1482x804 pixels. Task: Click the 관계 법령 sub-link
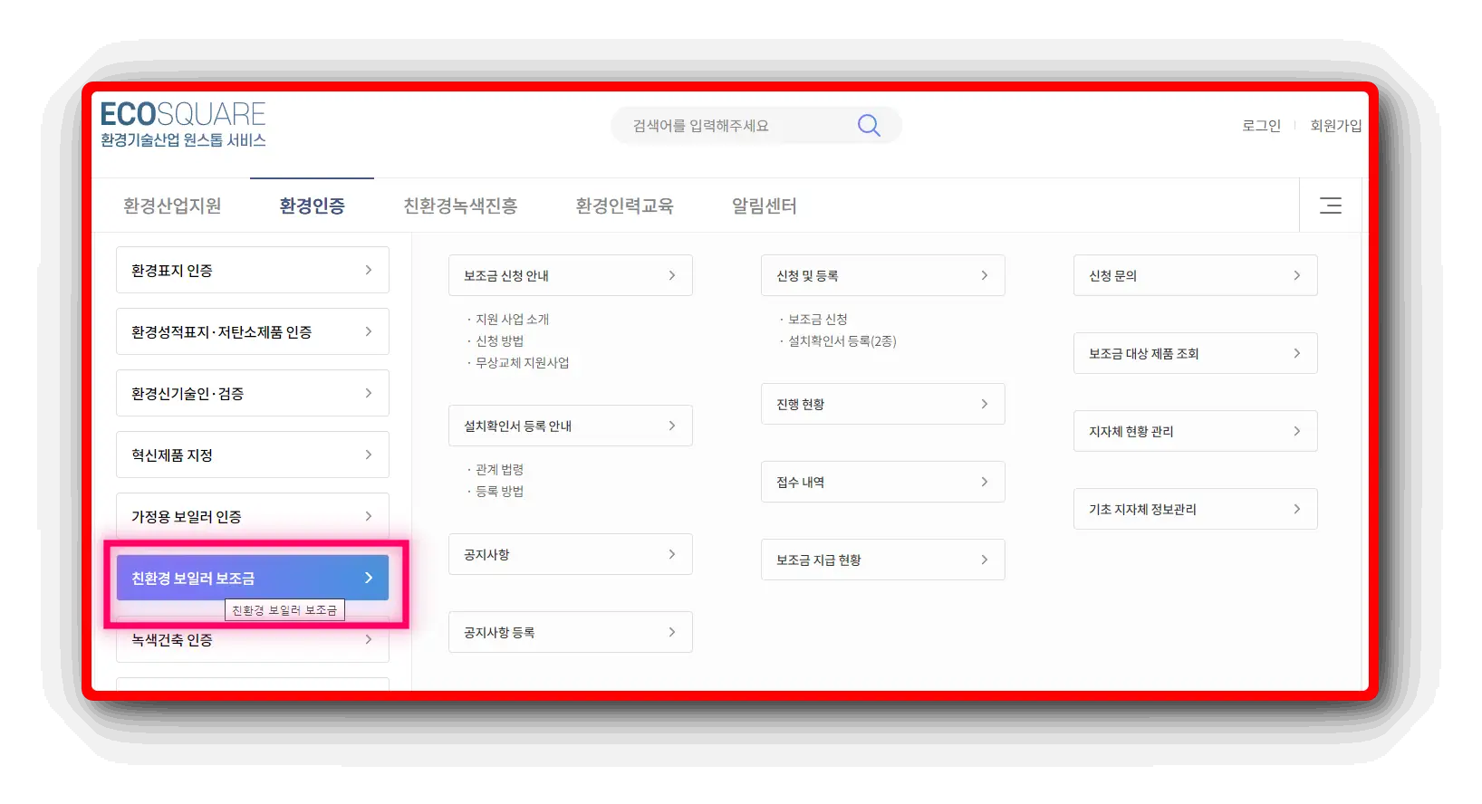pos(499,470)
